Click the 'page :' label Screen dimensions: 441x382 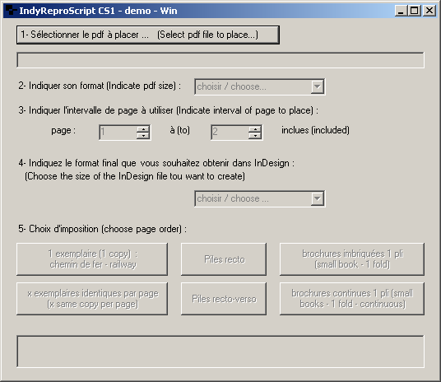pyautogui.click(x=63, y=131)
